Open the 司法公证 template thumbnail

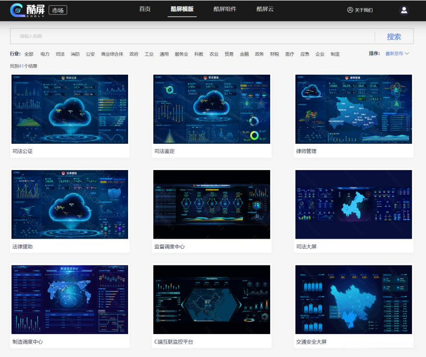70,109
